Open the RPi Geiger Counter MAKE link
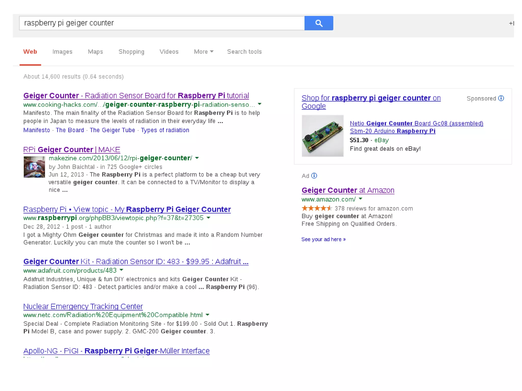The image size is (522, 391). (x=72, y=150)
